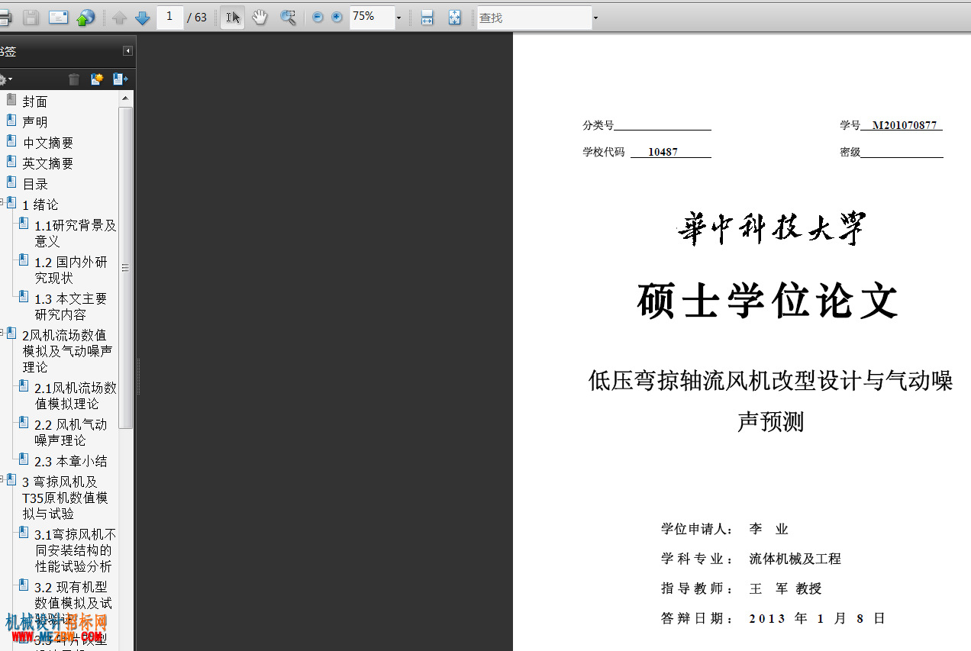The width and height of the screenshot is (971, 651).
Task: Open the 1.1研究背景及意义 bookmark
Action: tap(76, 233)
